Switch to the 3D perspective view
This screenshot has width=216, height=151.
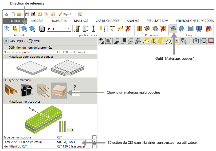tap(138, 41)
